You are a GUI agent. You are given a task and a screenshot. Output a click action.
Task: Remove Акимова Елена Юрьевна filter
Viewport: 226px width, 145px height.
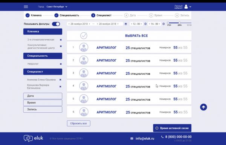[60, 80]
